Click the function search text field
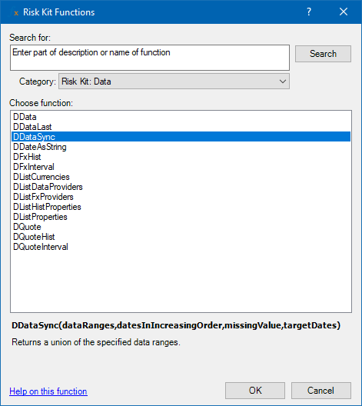 coord(150,58)
